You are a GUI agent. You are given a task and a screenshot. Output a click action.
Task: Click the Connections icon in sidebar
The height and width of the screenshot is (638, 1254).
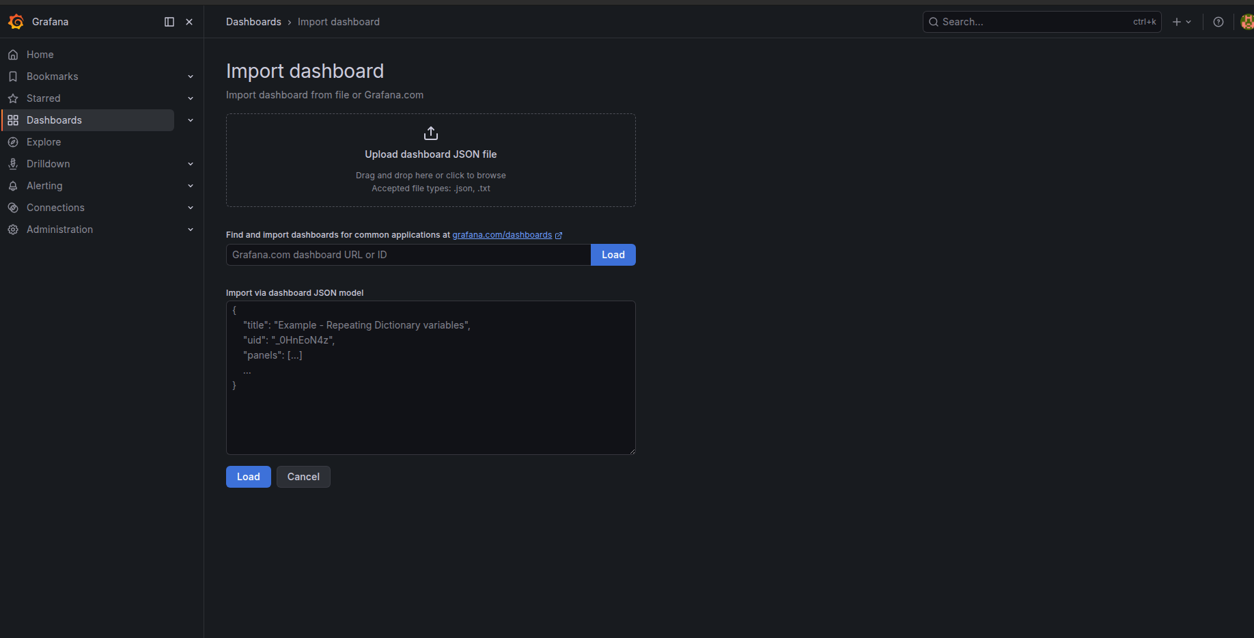click(13, 208)
